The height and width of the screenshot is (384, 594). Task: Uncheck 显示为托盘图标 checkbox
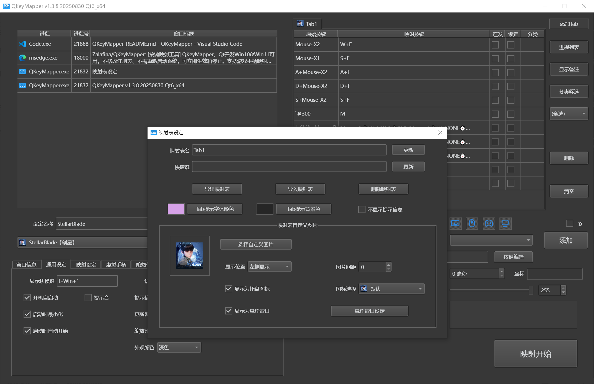click(229, 289)
